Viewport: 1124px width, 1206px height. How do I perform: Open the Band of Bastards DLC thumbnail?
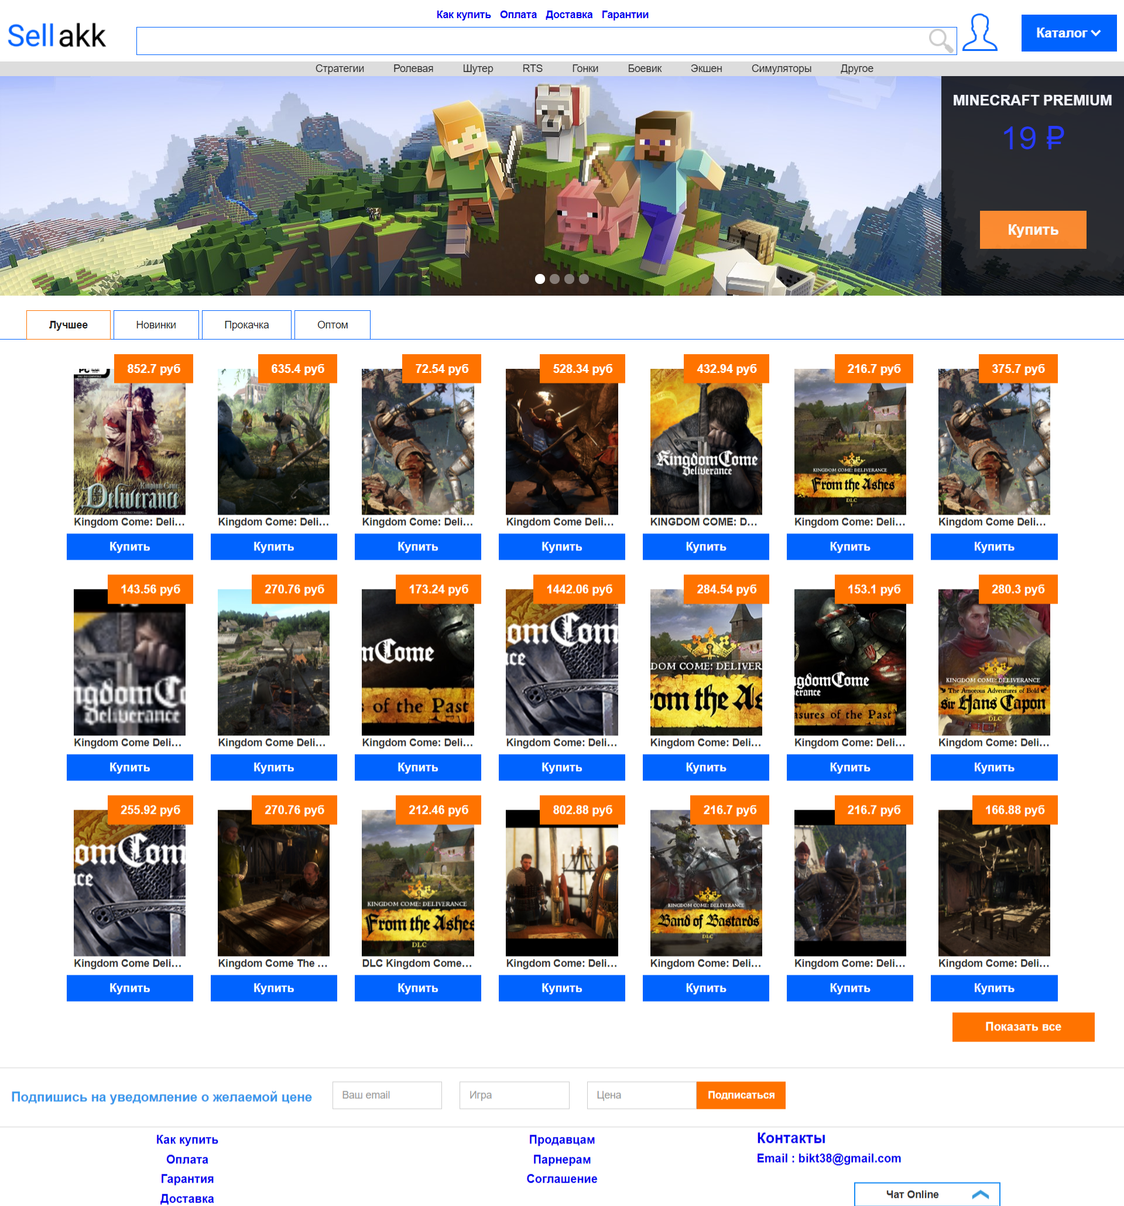coord(706,883)
